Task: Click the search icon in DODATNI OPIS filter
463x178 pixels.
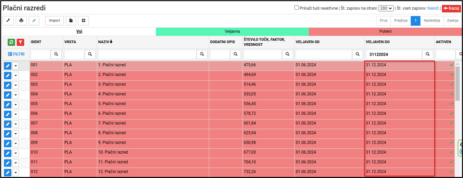Action: 236,54
